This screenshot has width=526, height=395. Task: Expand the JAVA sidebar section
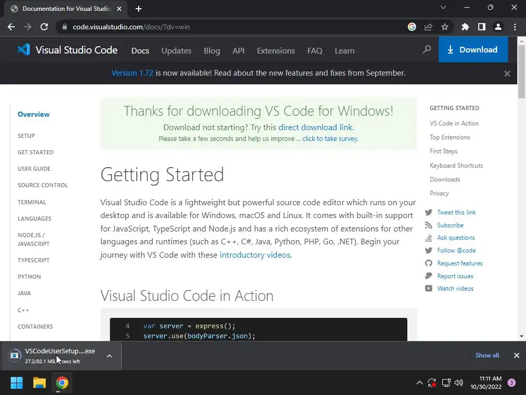[x=24, y=293]
